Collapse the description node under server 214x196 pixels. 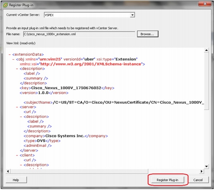[x=21, y=117]
